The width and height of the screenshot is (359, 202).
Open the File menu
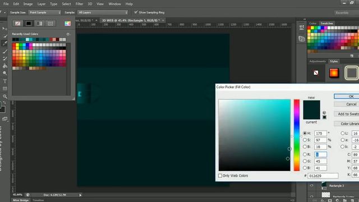point(6,4)
